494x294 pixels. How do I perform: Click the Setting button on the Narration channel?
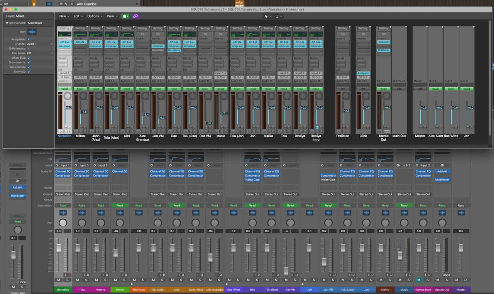tap(64, 28)
